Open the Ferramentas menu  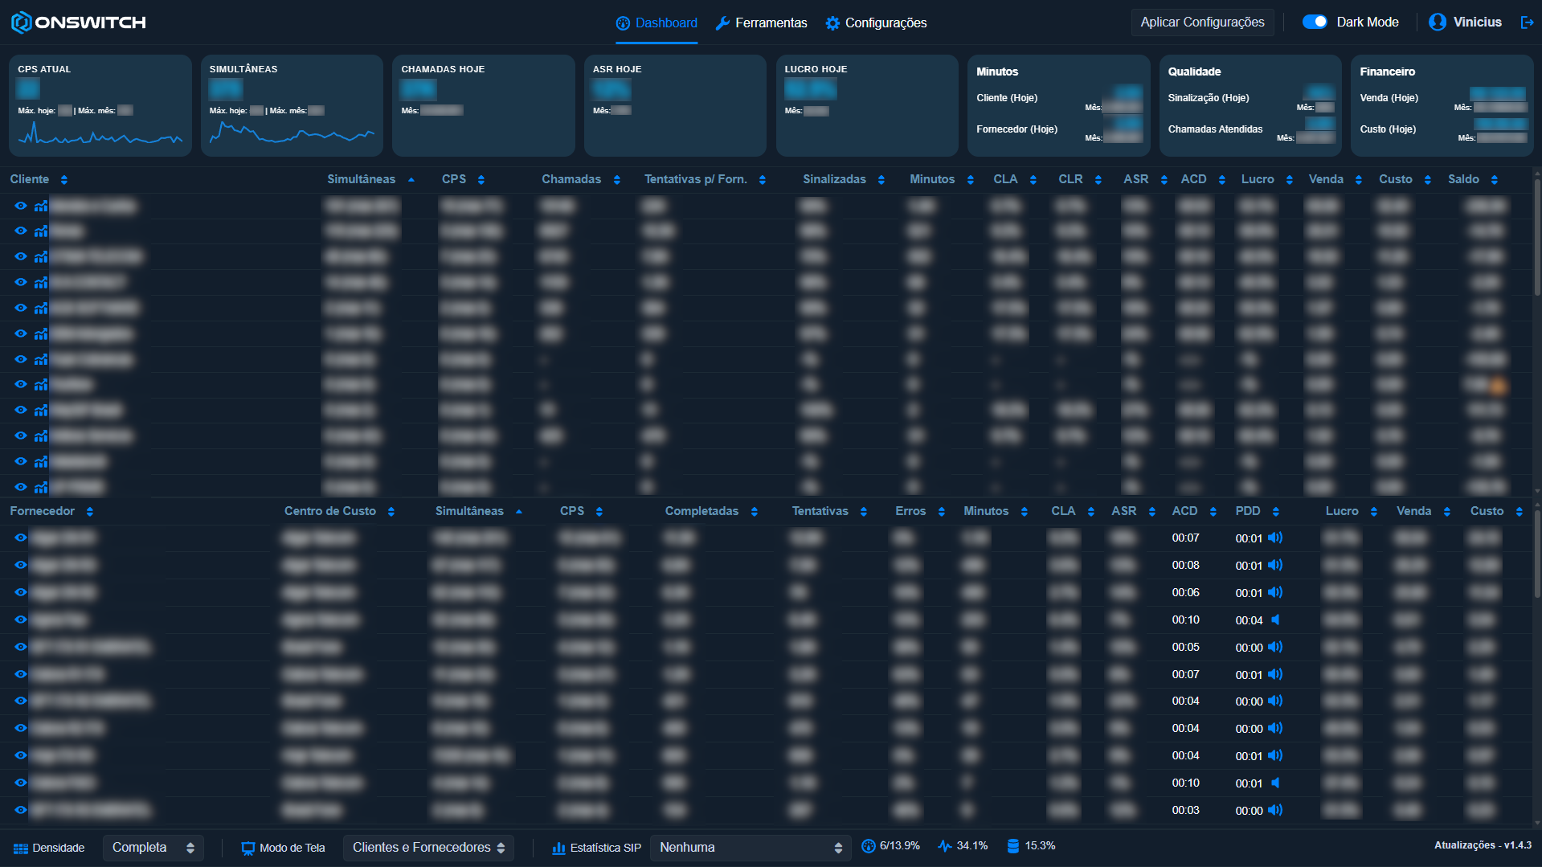(761, 22)
